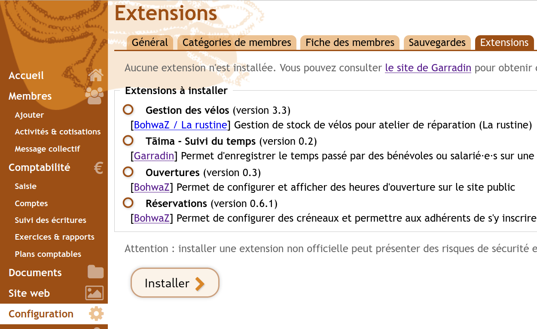Click the euro icon beside Comptabilité
537x329 pixels.
98,168
